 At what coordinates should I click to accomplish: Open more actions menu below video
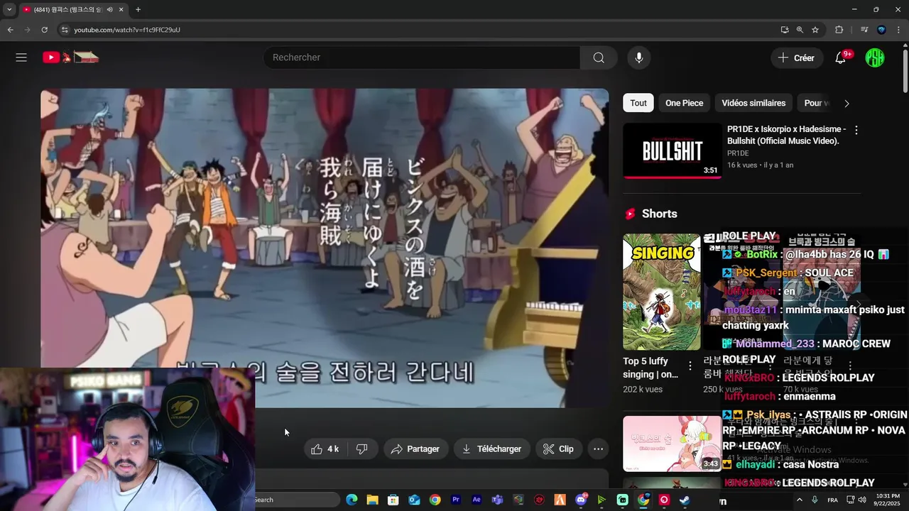point(599,449)
